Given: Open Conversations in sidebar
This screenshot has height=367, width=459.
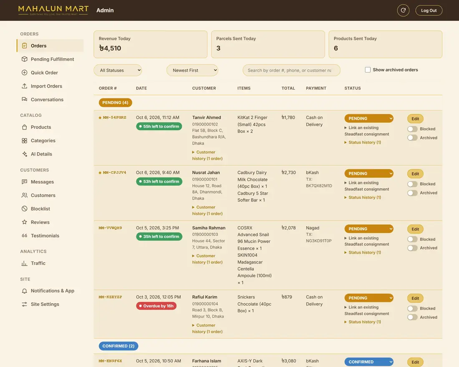Looking at the screenshot, I should pyautogui.click(x=50, y=100).
